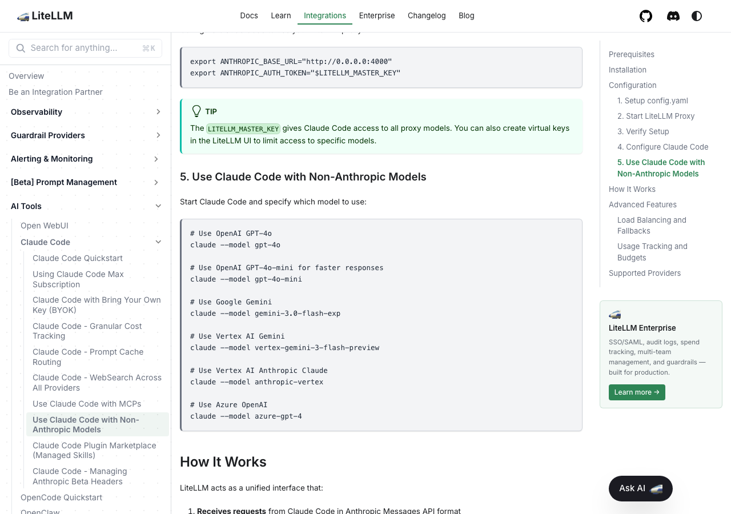The image size is (731, 514).
Task: Open the Enterprise menu item
Action: pyautogui.click(x=377, y=16)
